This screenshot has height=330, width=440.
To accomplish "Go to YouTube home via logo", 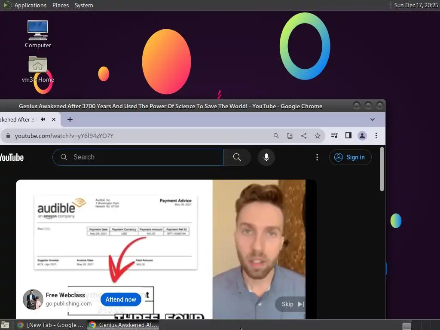I will 12,157.
